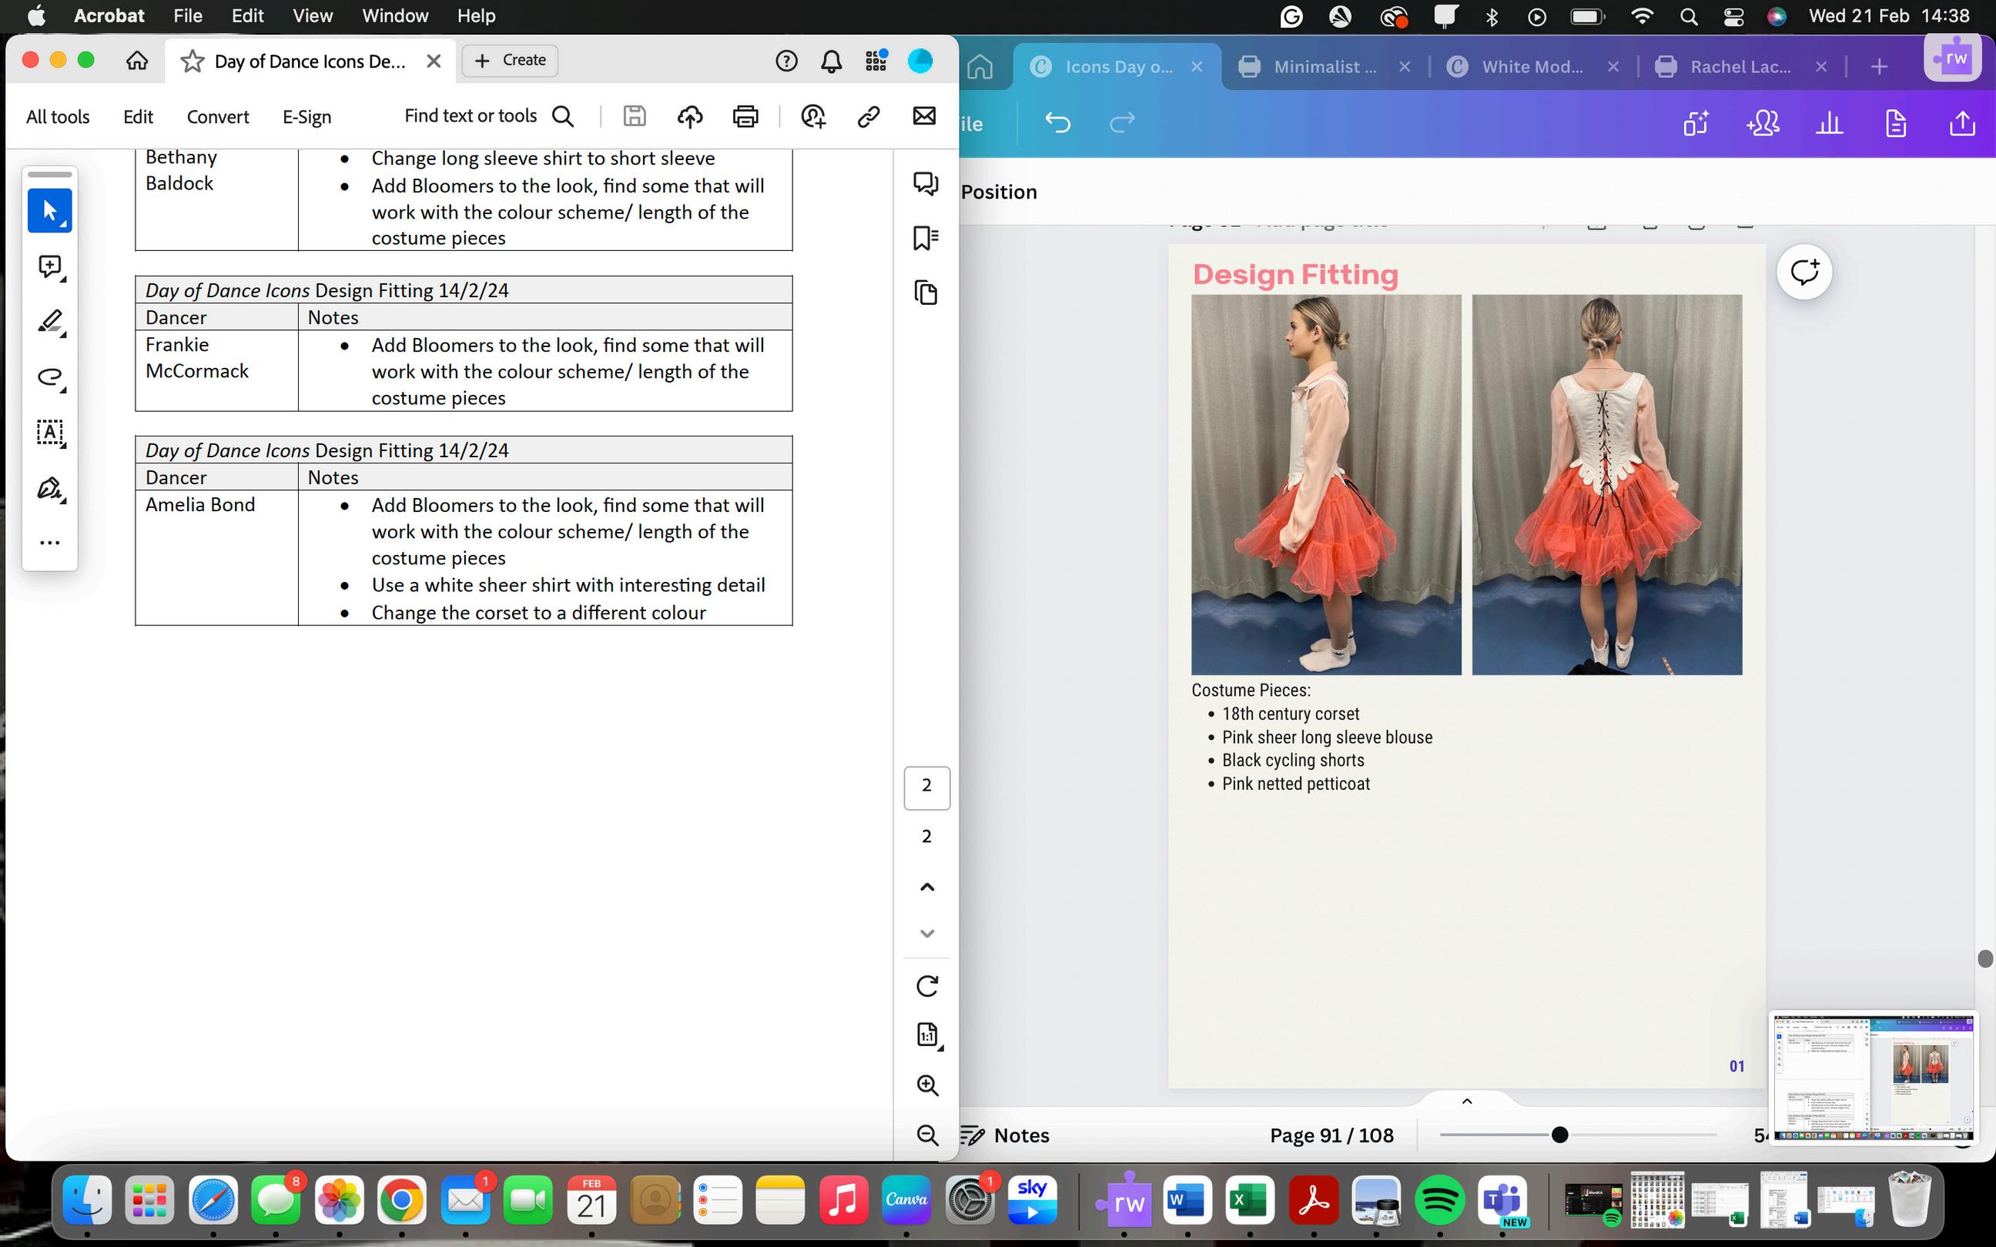Select the arrow selection tool in Acrobat
This screenshot has width=1996, height=1247.
click(49, 210)
